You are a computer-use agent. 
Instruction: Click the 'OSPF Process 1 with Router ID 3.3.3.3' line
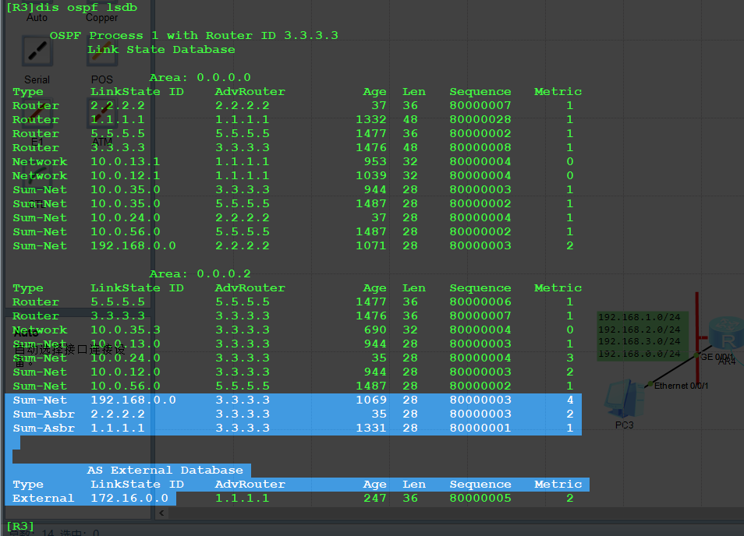point(193,36)
